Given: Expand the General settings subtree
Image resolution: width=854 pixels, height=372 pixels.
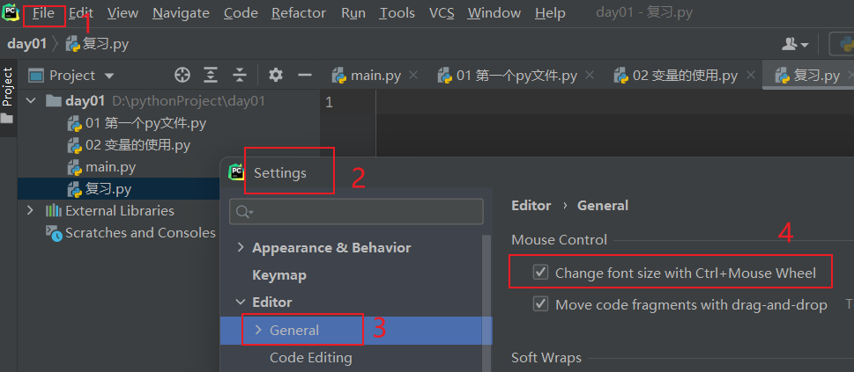Looking at the screenshot, I should [x=257, y=330].
